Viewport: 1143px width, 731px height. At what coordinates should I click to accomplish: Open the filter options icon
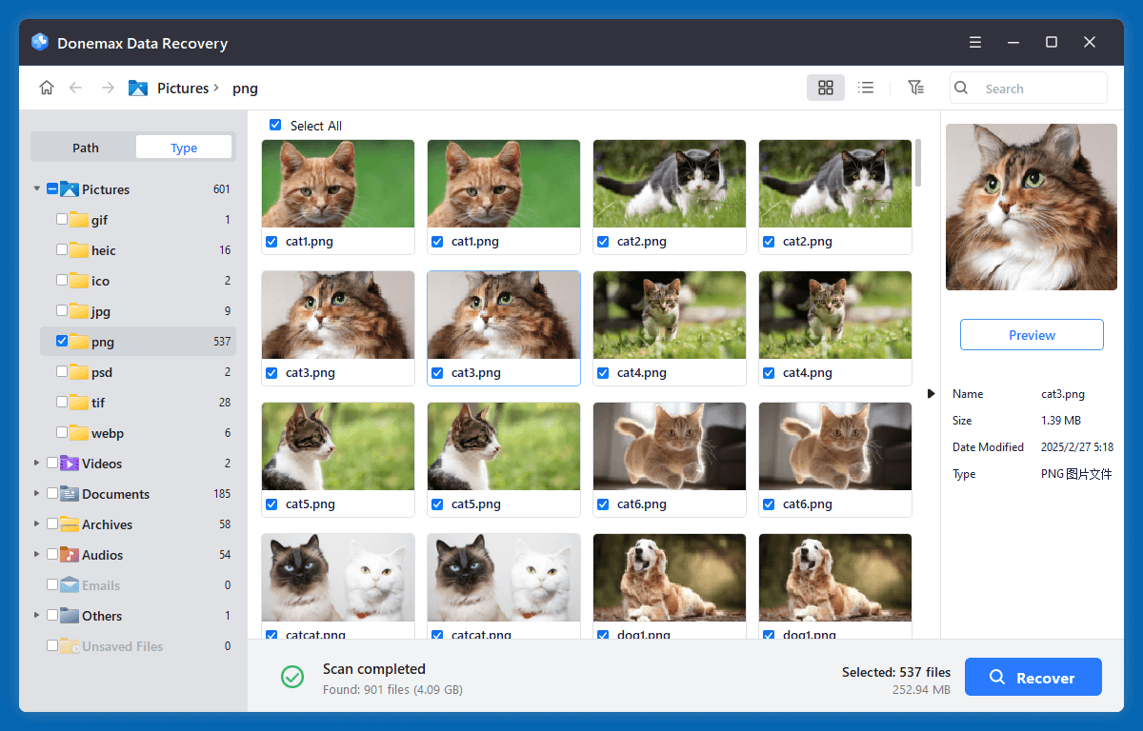click(x=915, y=88)
